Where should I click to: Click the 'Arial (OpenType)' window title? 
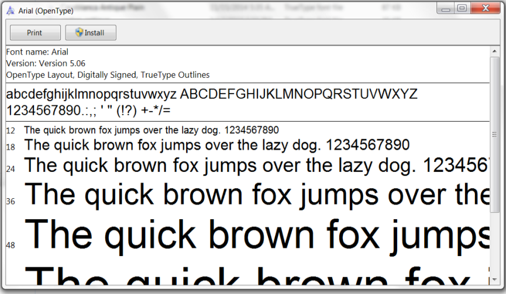(46, 11)
